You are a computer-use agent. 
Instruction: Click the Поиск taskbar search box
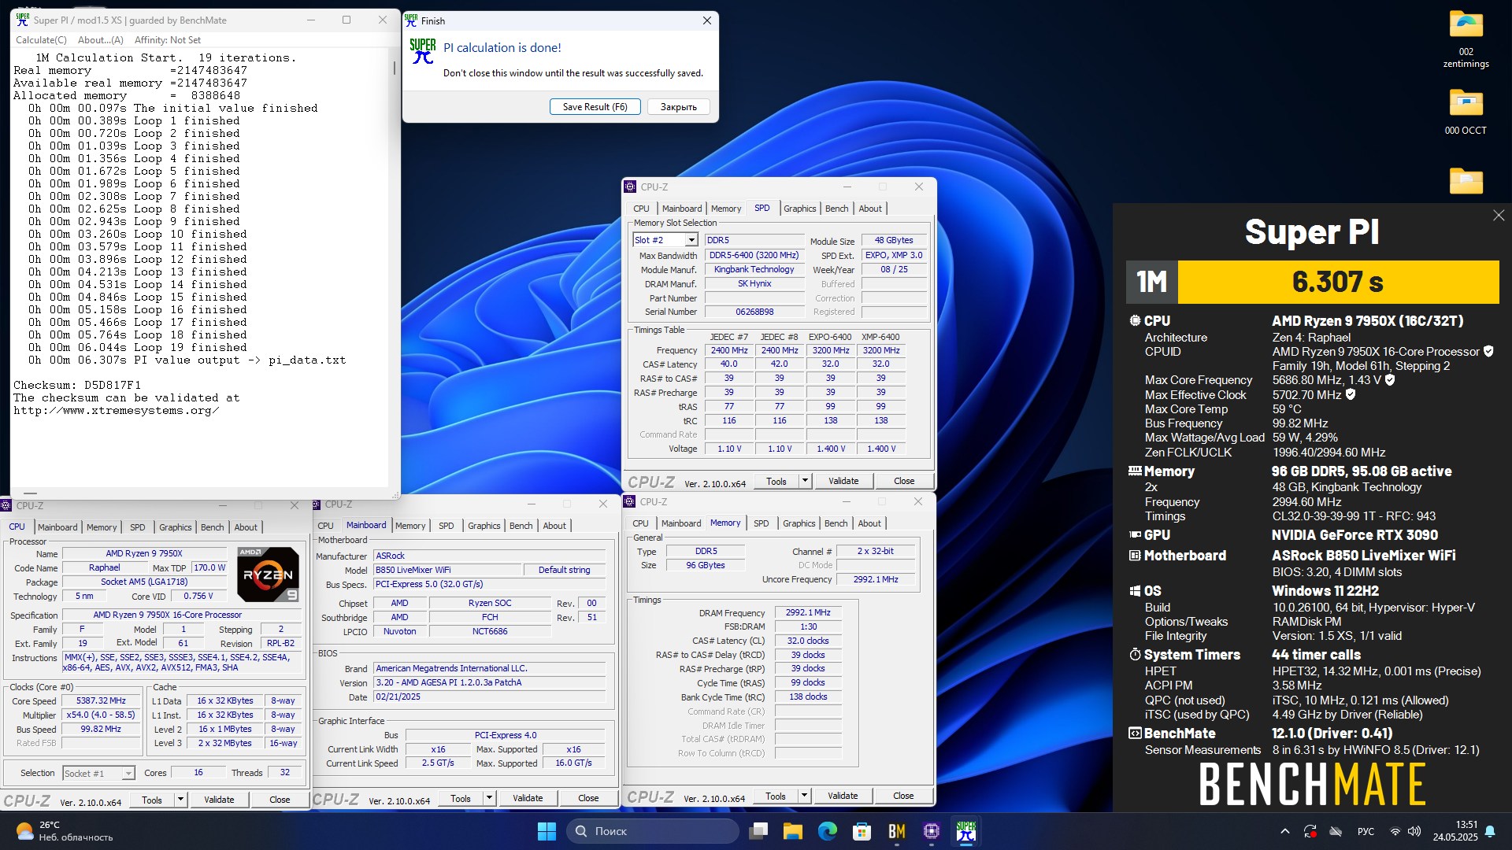pos(652,831)
